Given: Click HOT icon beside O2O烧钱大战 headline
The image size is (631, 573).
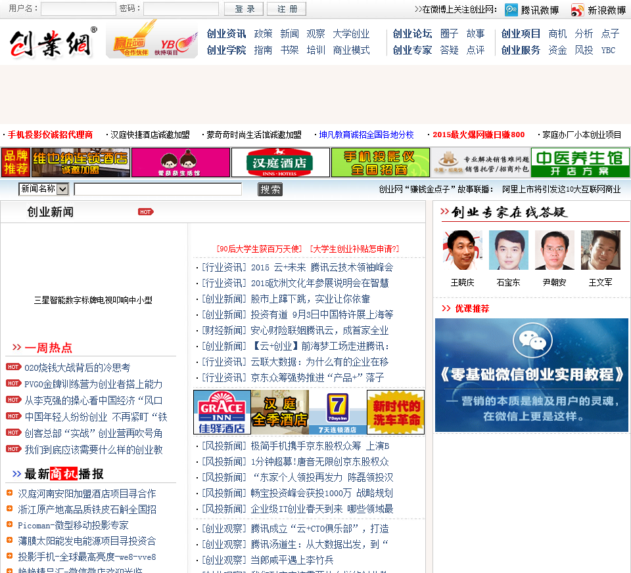Looking at the screenshot, I should [x=13, y=367].
